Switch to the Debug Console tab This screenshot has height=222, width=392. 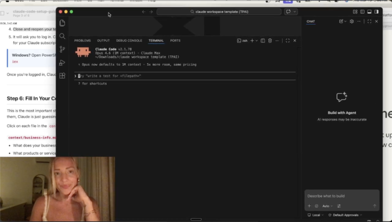pos(129,41)
